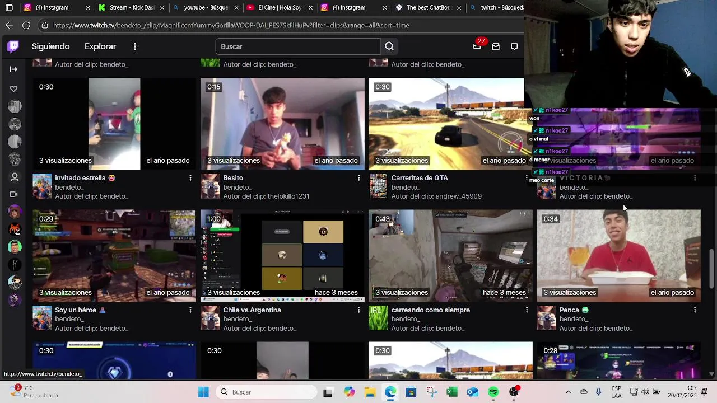
Task: Play the Soy un héroe clip thumbnail
Action: (114, 256)
